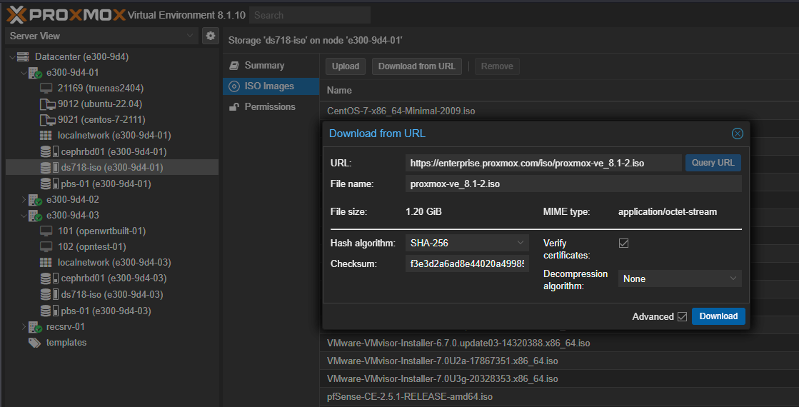The image size is (799, 407).
Task: Select pfSense-CE-2.5.1-RELEASE-amd64.iso row
Action: [x=559, y=396]
